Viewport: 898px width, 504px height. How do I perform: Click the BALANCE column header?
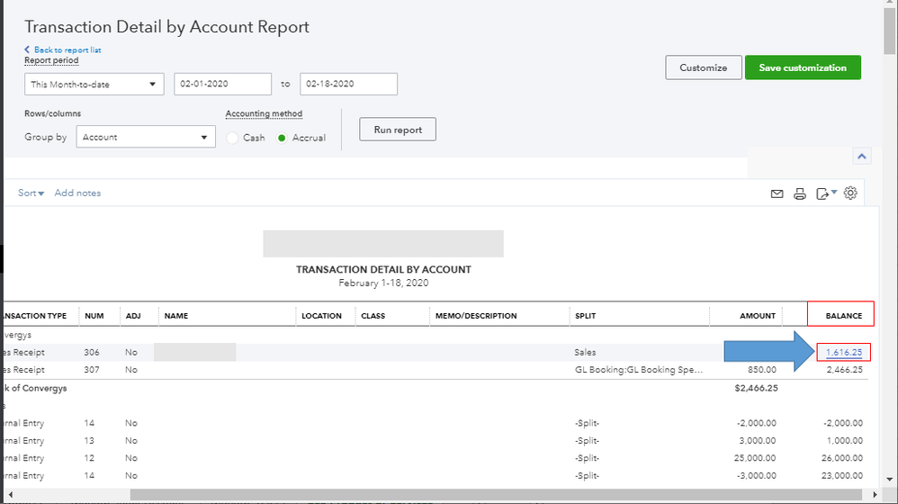[x=843, y=316]
